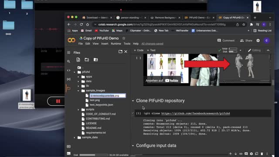
Task: Close the Files panel
Action: [126, 51]
